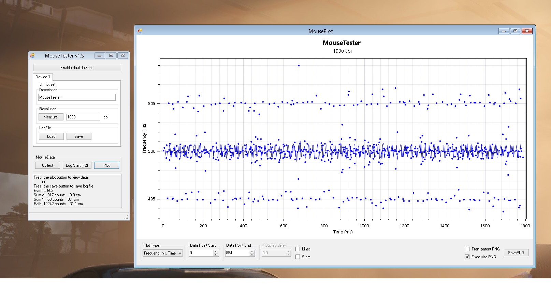Click the MouseTester plot title
This screenshot has width=551, height=294.
(x=342, y=43)
